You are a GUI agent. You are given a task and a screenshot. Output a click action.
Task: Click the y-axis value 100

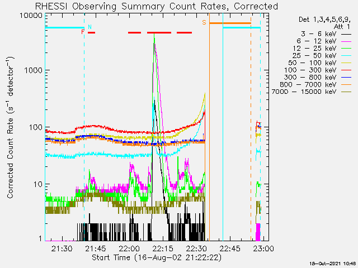point(36,127)
